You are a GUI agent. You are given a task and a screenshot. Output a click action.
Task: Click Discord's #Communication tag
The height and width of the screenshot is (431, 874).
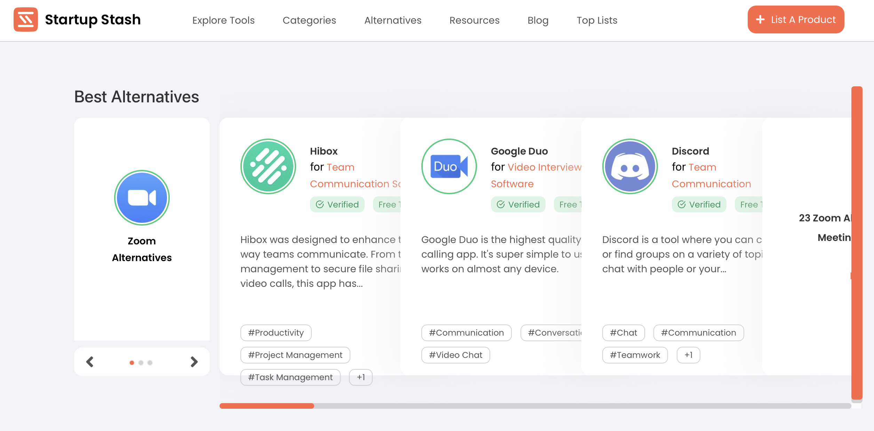(699, 333)
